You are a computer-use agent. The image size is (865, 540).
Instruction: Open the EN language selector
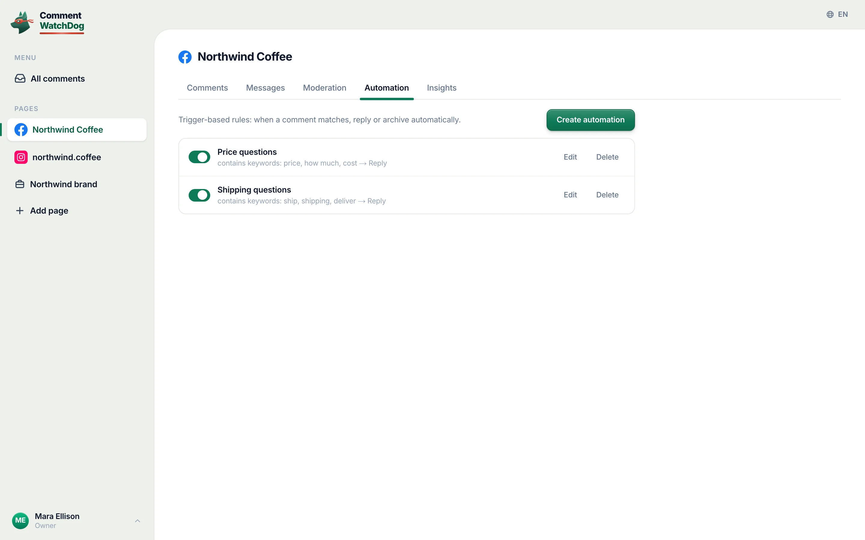pyautogui.click(x=837, y=14)
